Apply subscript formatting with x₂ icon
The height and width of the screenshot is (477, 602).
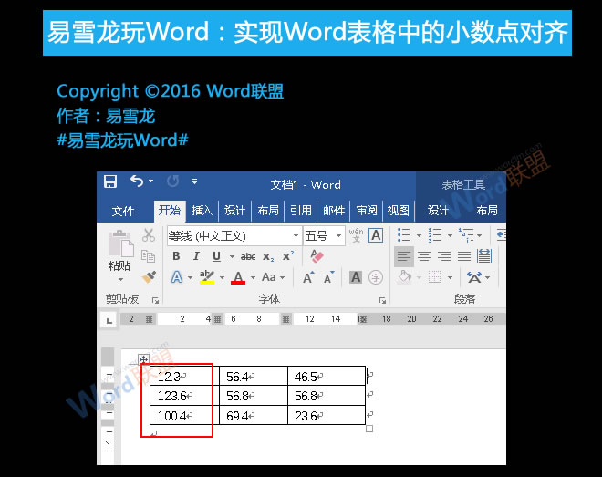coord(268,257)
